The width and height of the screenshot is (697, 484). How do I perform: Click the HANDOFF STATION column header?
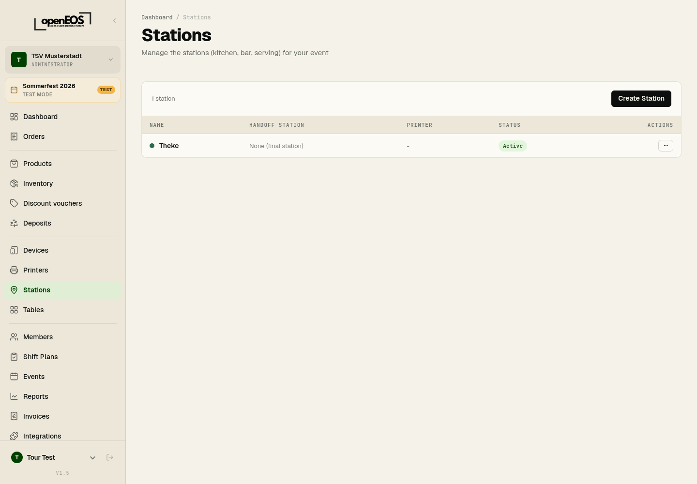(x=277, y=125)
